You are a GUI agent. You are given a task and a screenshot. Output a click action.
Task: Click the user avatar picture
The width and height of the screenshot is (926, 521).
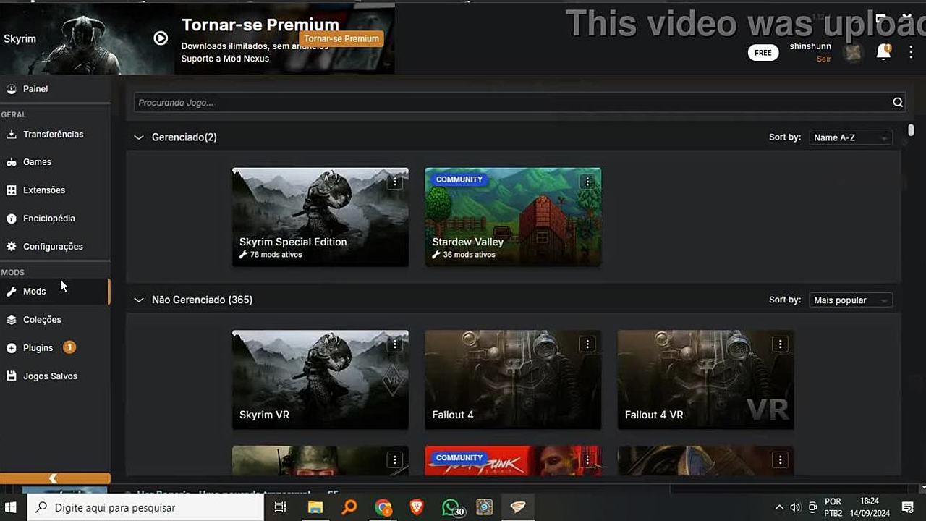854,52
